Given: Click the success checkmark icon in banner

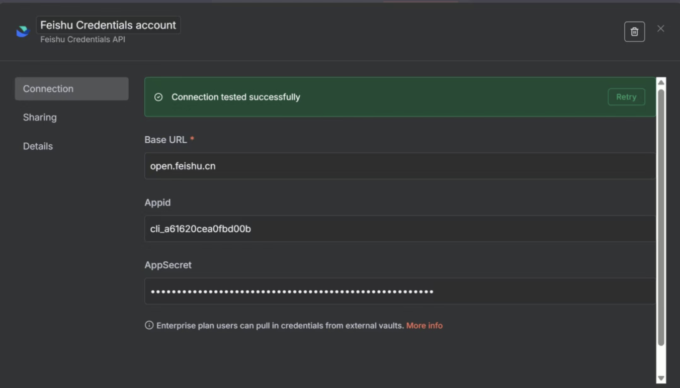Looking at the screenshot, I should click(158, 97).
